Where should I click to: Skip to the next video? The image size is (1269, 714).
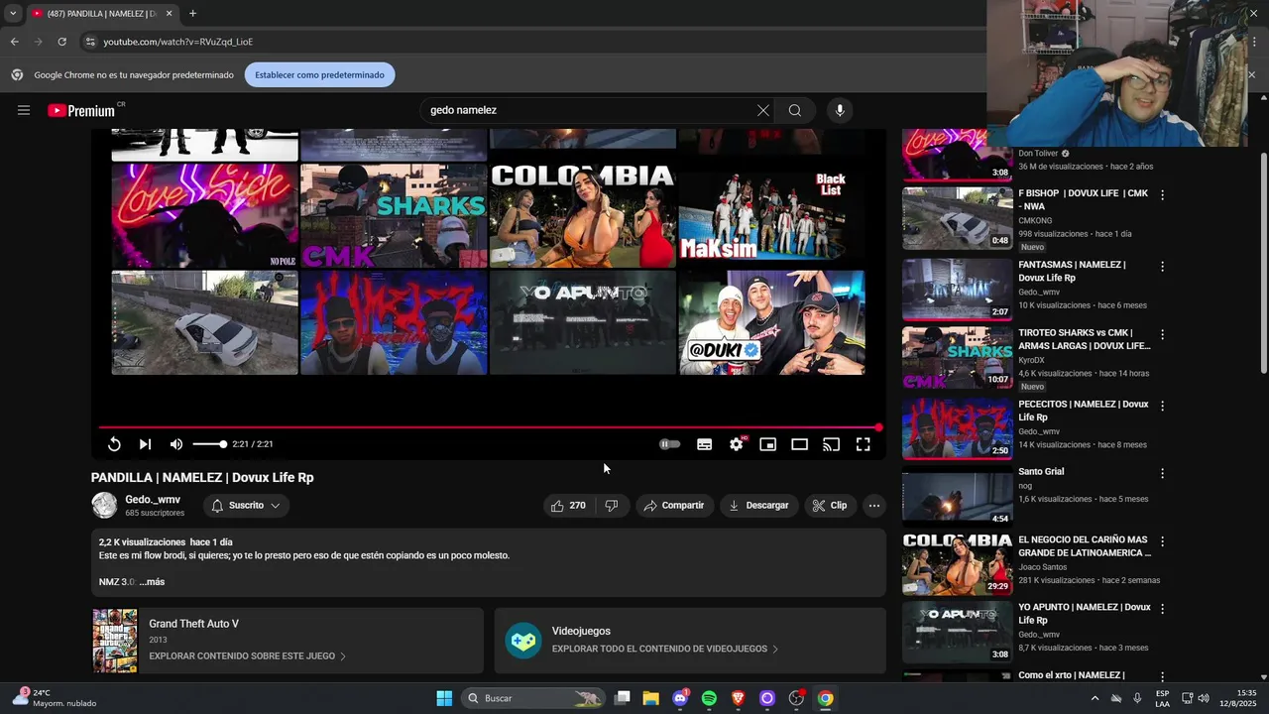pos(145,444)
